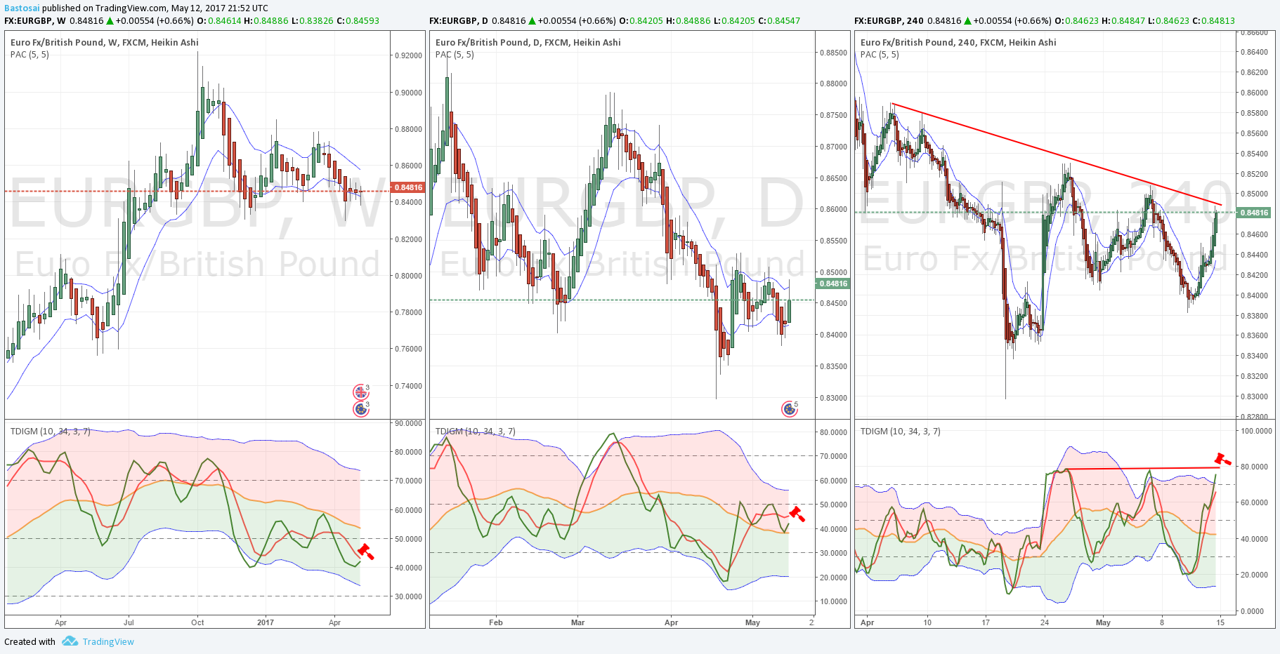Select the 'Euro Fx/British Pound, D, FXCM, Heikin Ashi' title

(x=528, y=42)
